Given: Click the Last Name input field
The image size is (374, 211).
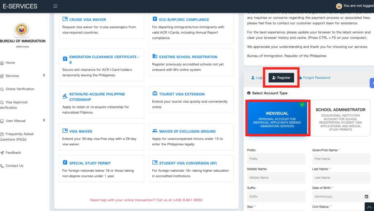Looking at the screenshot, I should pyautogui.click(x=341, y=178).
